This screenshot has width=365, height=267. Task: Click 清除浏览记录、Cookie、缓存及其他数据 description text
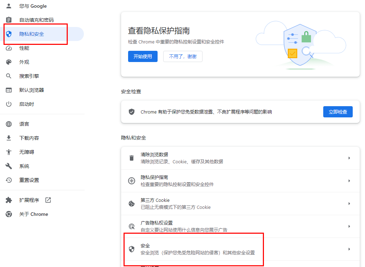(182, 162)
